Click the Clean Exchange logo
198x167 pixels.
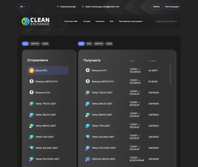pos(35,21)
